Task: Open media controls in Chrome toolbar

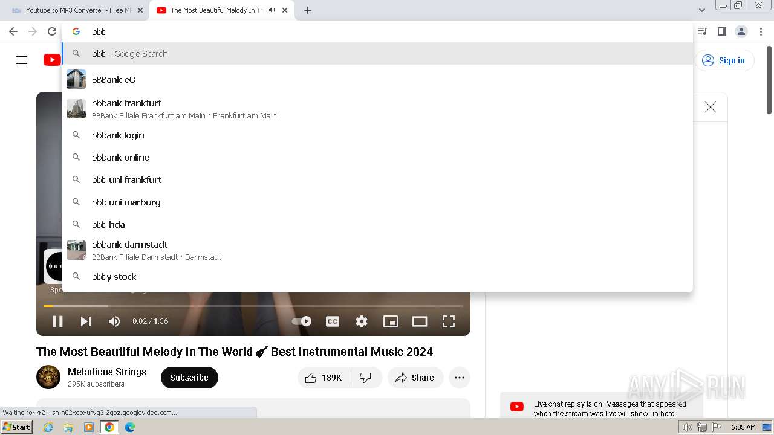Action: [x=703, y=31]
